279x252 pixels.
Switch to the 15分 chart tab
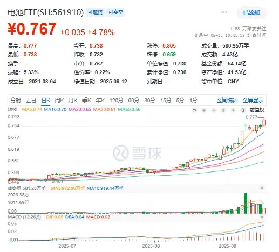click(166, 100)
